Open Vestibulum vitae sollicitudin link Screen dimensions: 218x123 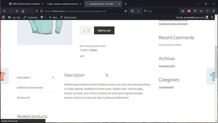click(x=173, y=24)
